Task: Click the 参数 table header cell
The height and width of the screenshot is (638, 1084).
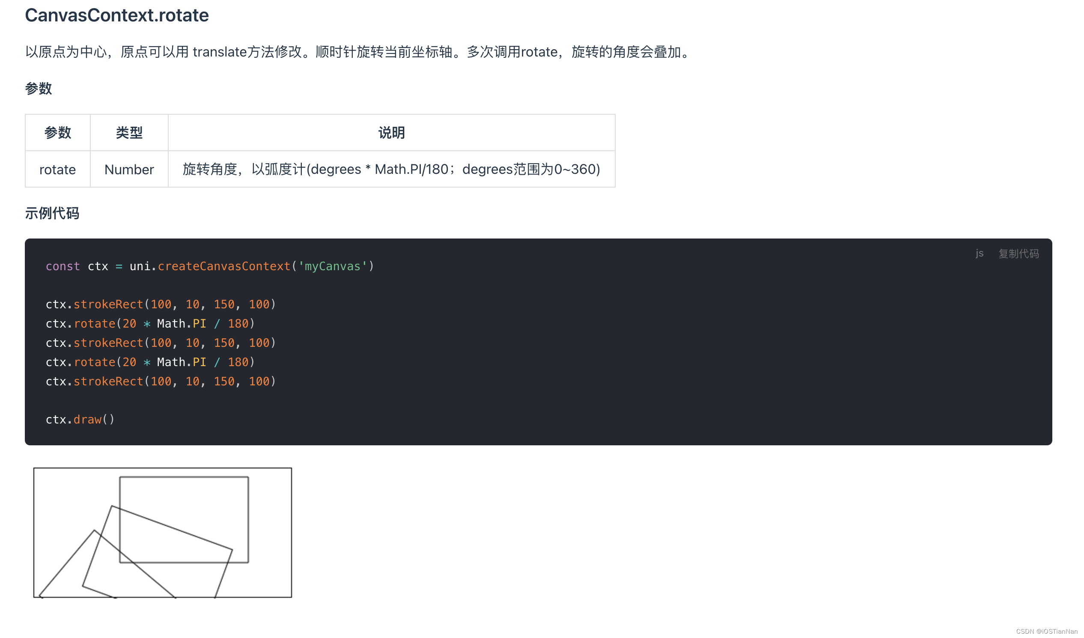Action: [x=58, y=132]
